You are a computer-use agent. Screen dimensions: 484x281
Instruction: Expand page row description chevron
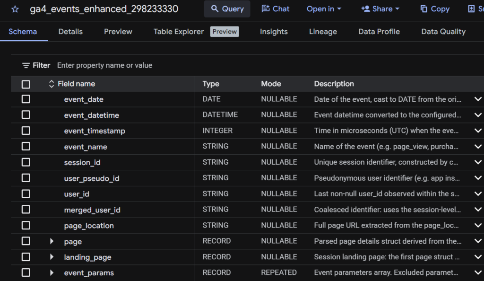(478, 241)
